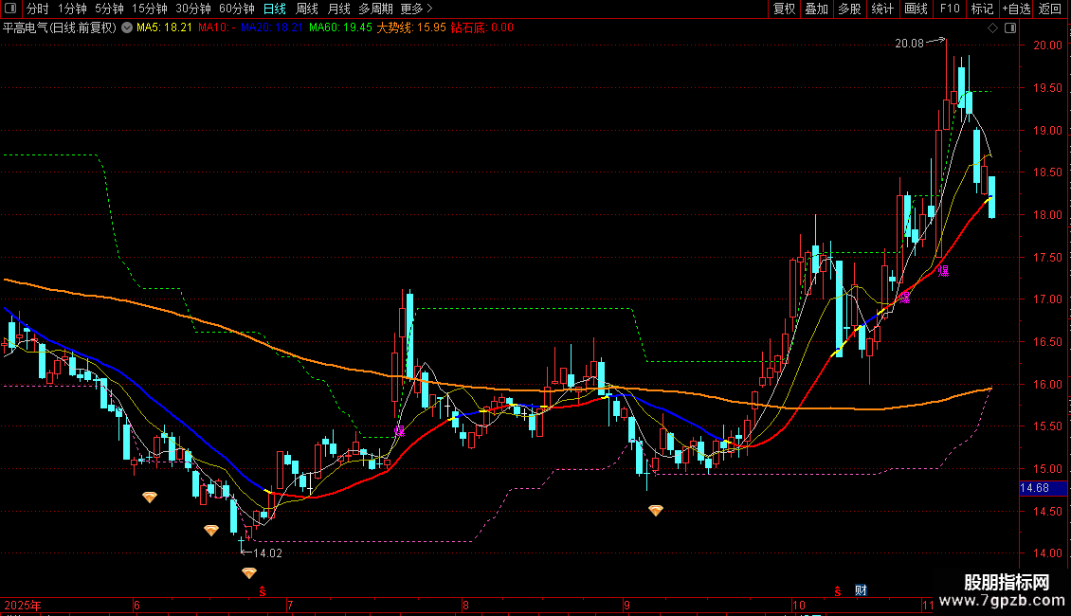Click the 14.02 low price label
Screen dimensions: 1071x616
click(x=267, y=553)
